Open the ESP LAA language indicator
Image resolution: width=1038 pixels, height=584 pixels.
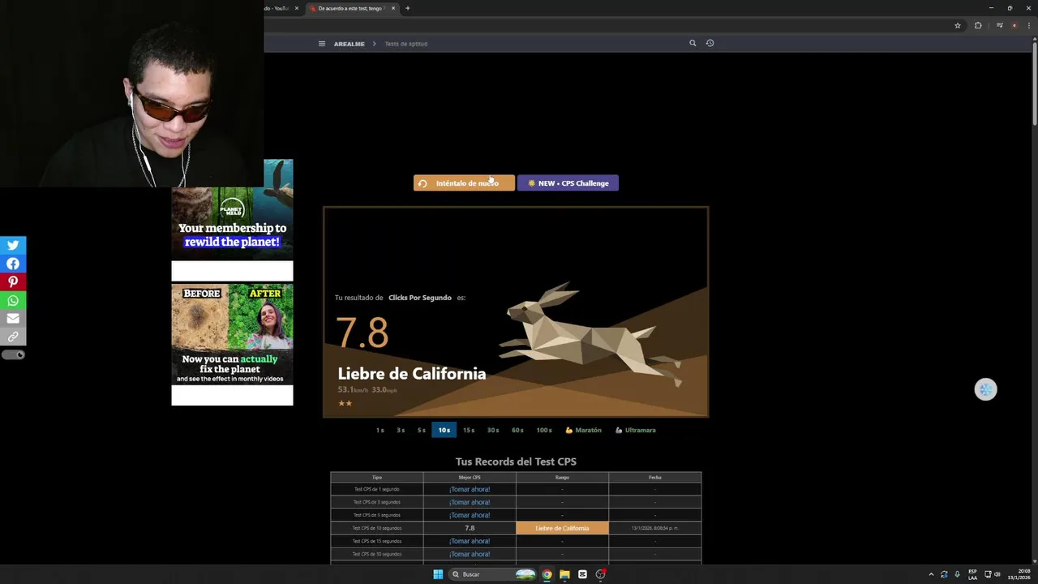[972, 574]
